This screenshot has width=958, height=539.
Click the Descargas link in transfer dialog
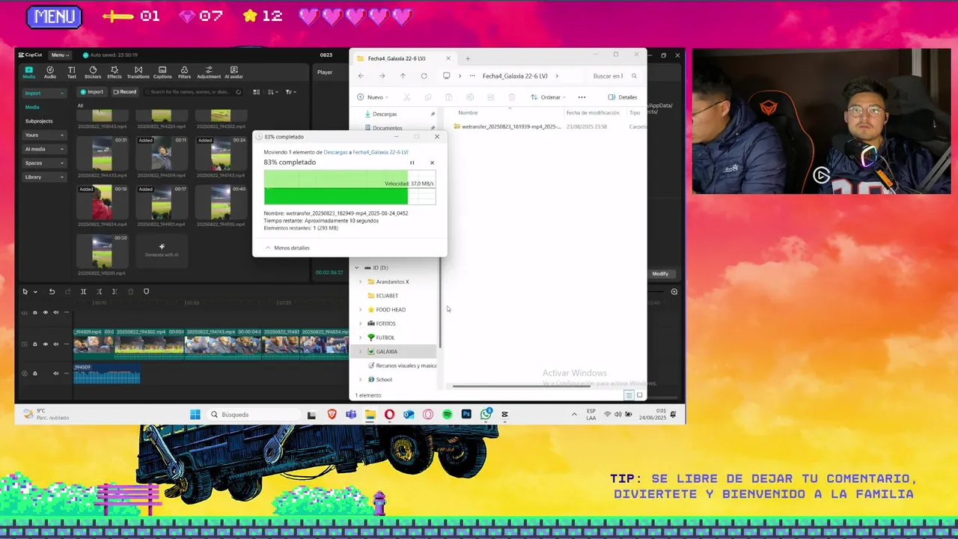[x=335, y=152]
